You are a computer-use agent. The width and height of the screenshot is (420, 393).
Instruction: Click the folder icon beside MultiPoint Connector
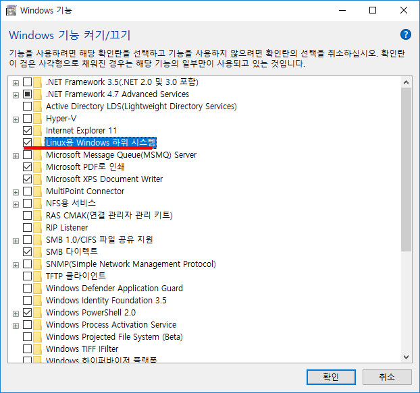(x=38, y=191)
